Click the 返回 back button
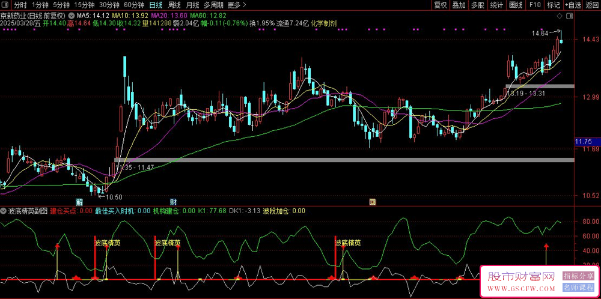601x299 pixels. pyautogui.click(x=592, y=5)
